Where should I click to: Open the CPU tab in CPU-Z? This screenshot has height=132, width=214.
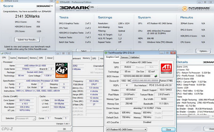coord(4,58)
